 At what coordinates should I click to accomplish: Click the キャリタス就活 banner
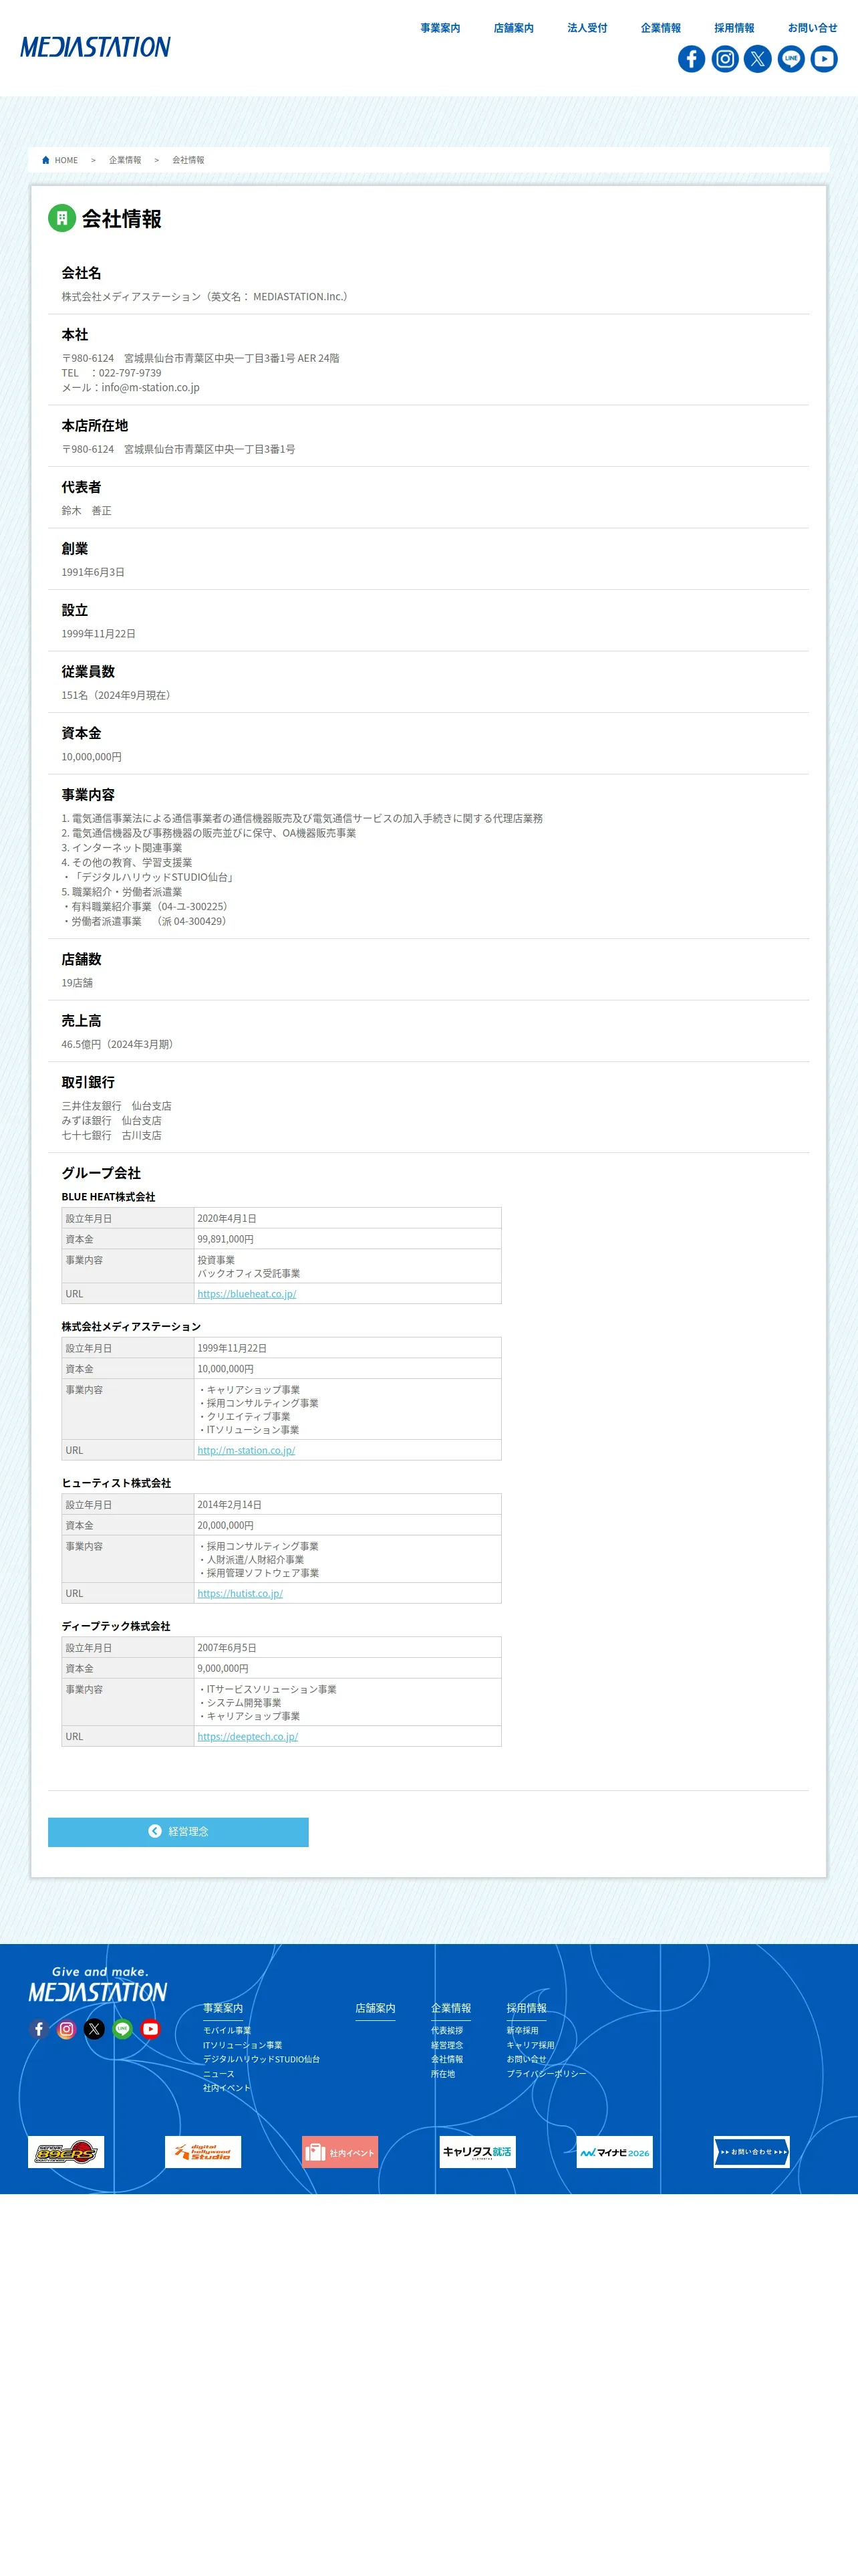click(477, 2152)
